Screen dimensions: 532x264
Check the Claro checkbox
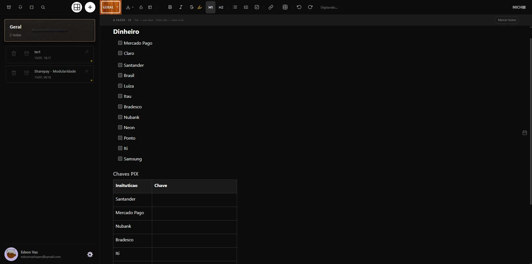(120, 53)
